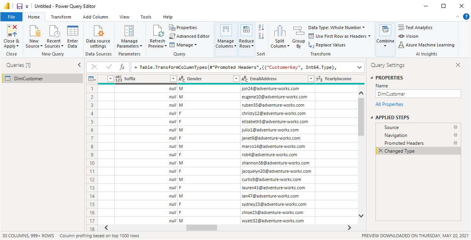Image resolution: width=471 pixels, height=240 pixels.
Task: Open the Suffix column filter dropdown
Action: [173, 79]
